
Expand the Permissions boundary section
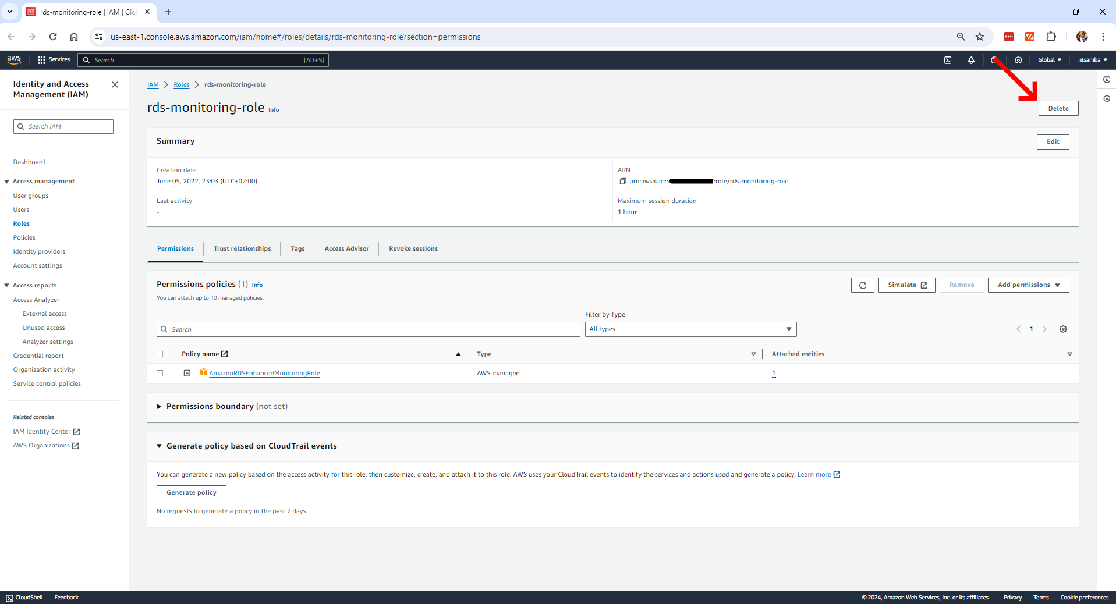(159, 407)
